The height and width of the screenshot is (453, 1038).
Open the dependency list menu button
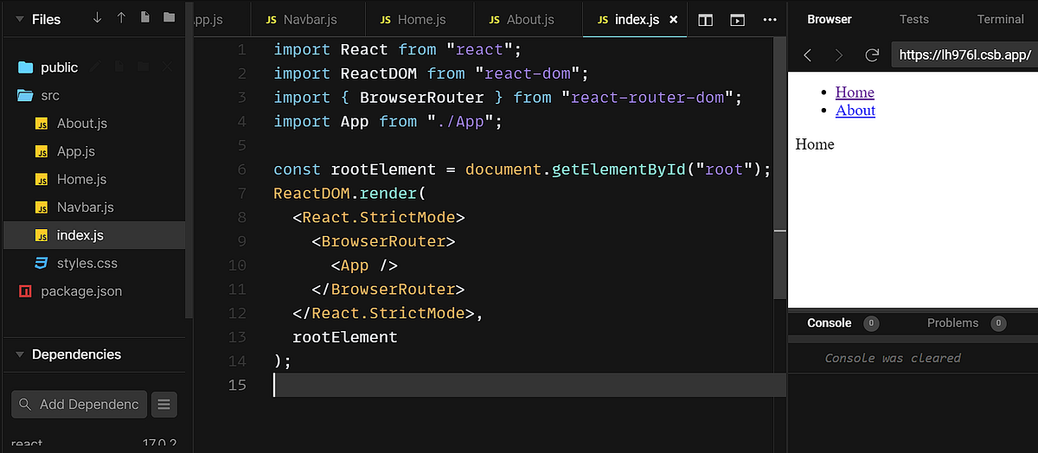pyautogui.click(x=164, y=404)
